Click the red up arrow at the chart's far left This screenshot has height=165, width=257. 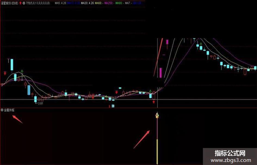pyautogui.click(x=5, y=73)
